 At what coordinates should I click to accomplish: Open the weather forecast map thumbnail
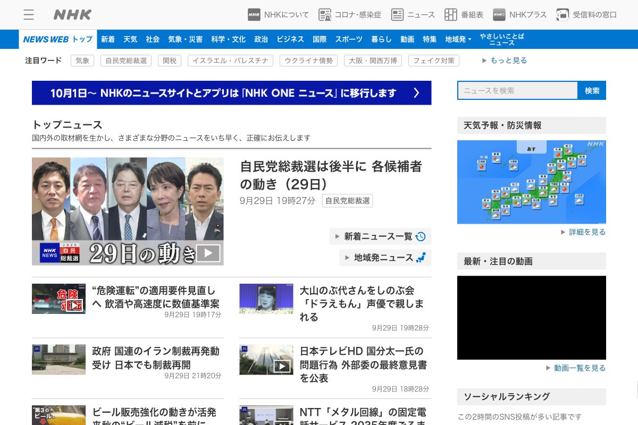click(531, 182)
